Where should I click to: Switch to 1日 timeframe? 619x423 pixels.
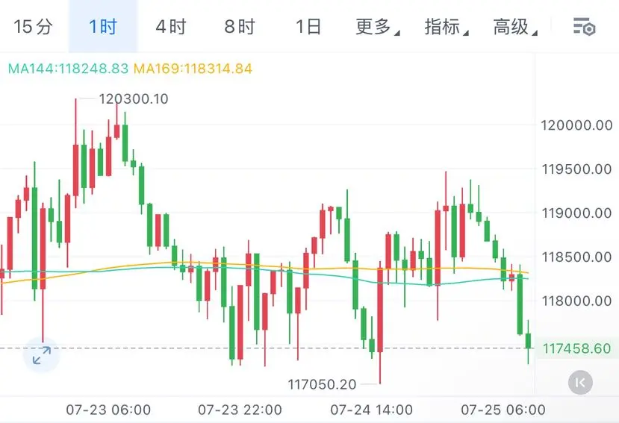[308, 27]
